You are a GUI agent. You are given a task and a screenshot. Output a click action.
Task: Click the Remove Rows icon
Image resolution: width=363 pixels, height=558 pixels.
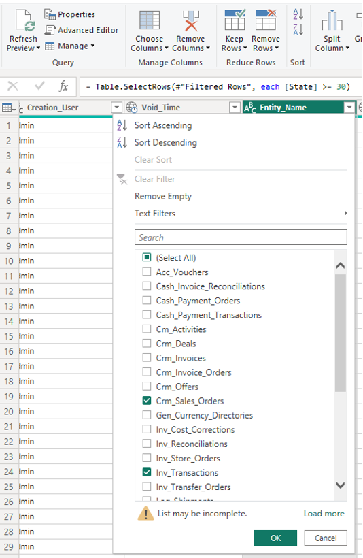(x=266, y=20)
